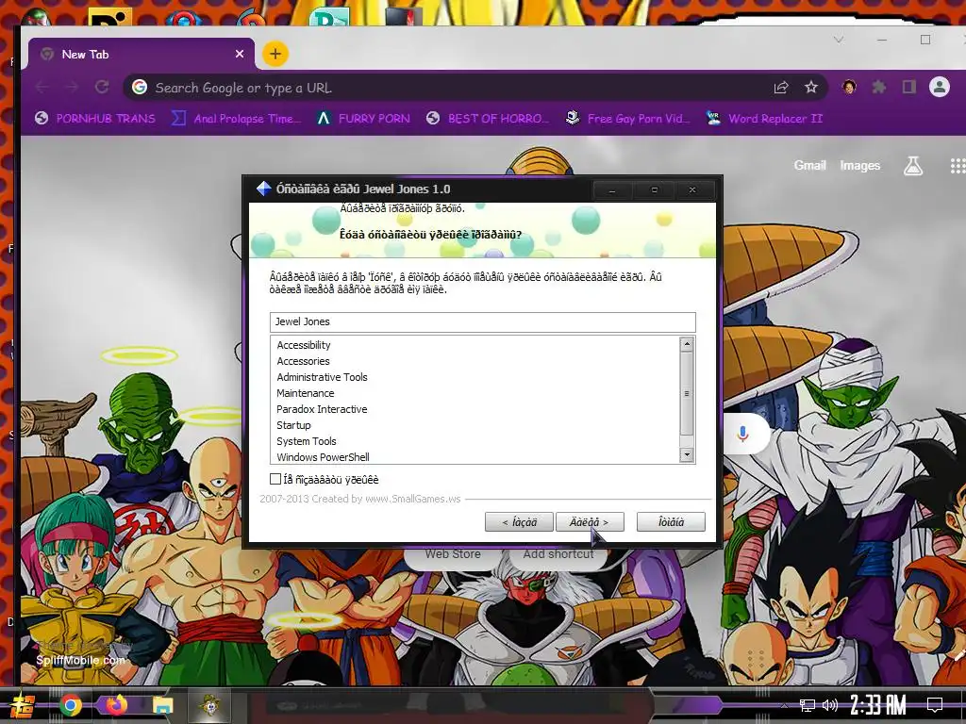Image resolution: width=966 pixels, height=724 pixels.
Task: Click the installer back button
Action: pyautogui.click(x=519, y=522)
